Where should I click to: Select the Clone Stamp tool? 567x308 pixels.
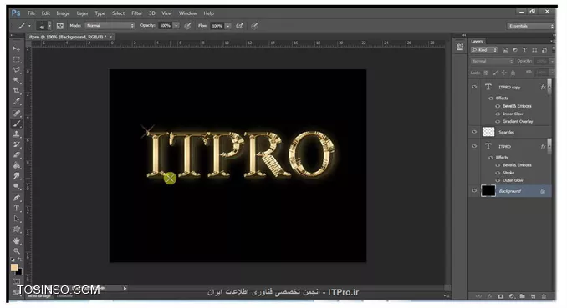[x=17, y=134]
